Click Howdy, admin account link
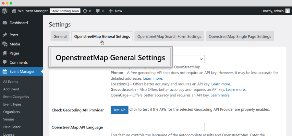 tap(273, 11)
